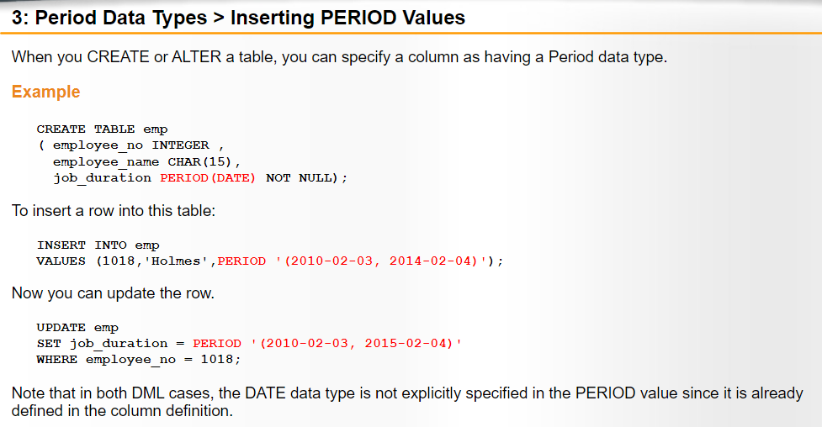
Task: Click the 'WHERE employee_no = 1018' line
Action: (138, 360)
